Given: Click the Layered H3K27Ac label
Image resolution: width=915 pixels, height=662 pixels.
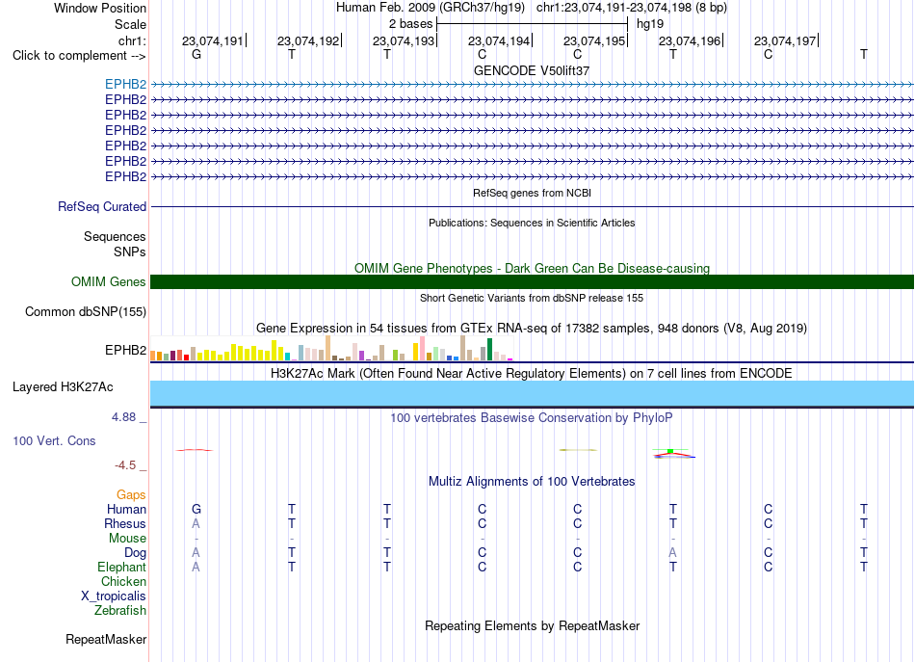Looking at the screenshot, I should click(63, 387).
